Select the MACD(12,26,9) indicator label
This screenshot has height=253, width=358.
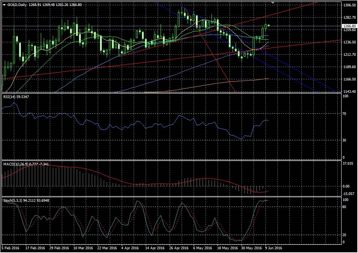(26, 164)
